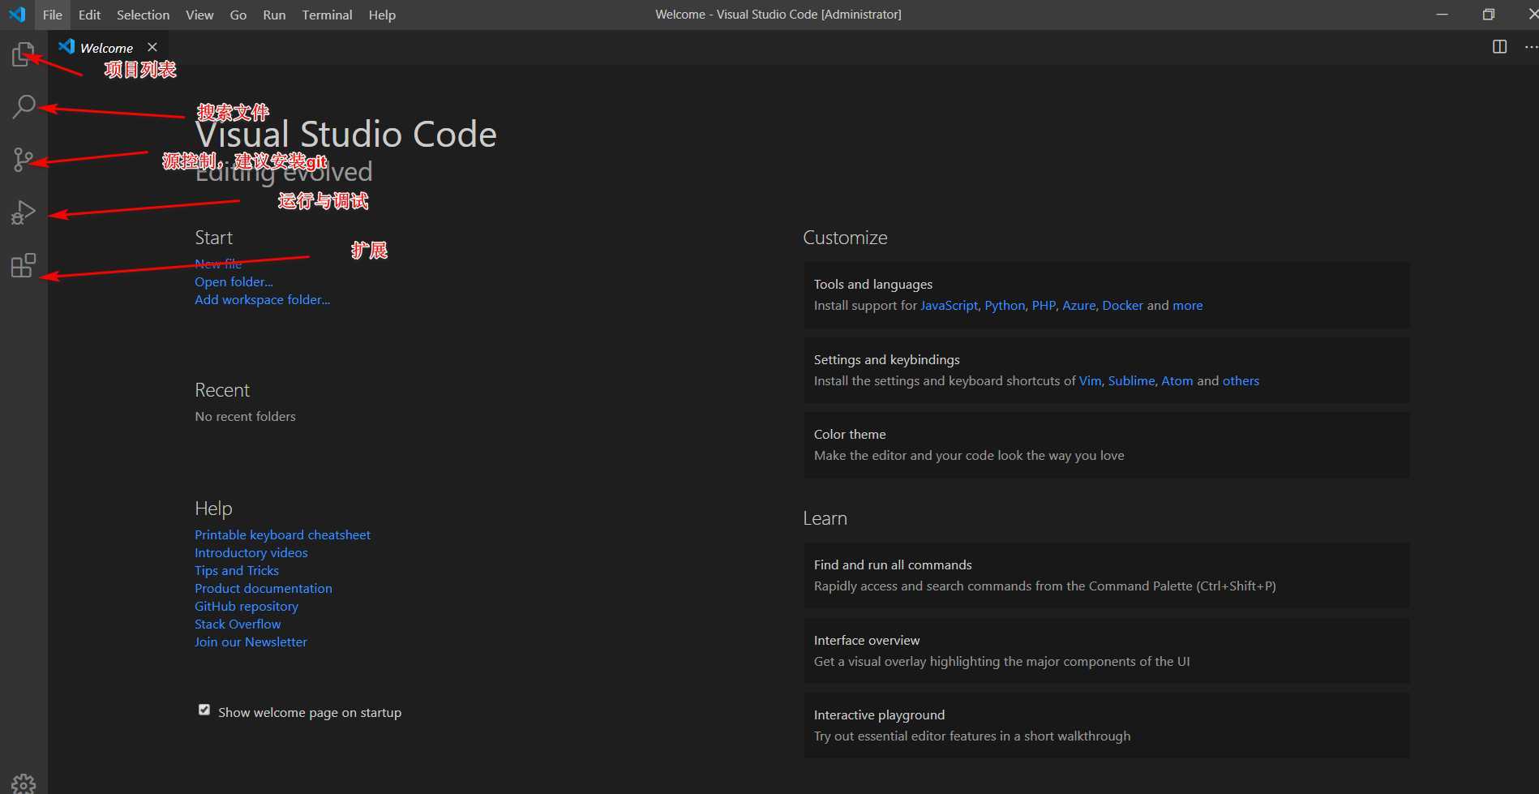Click the Split Editor icon
The height and width of the screenshot is (794, 1539).
(1499, 47)
